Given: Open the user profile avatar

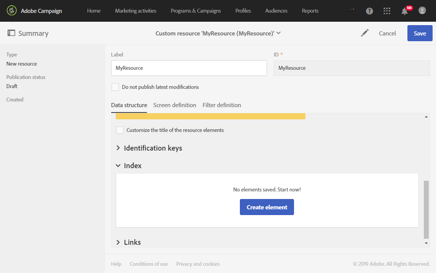Looking at the screenshot, I should click(x=422, y=10).
